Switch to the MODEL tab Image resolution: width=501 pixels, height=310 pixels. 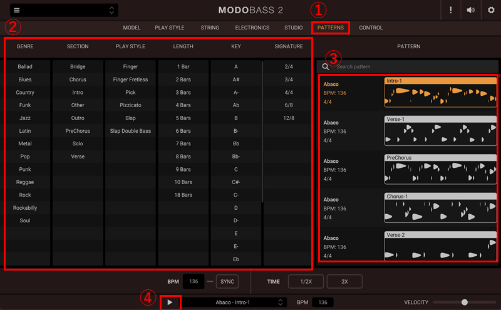point(132,28)
